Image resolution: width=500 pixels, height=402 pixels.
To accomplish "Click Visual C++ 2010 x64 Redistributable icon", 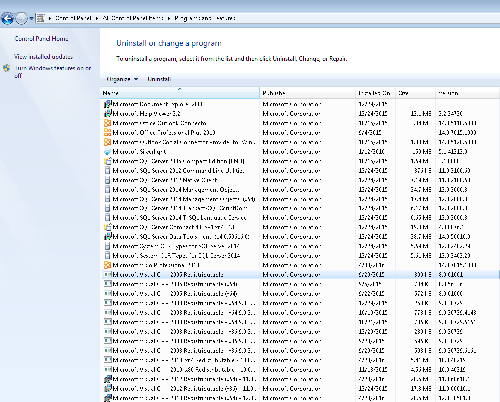I will click(108, 360).
